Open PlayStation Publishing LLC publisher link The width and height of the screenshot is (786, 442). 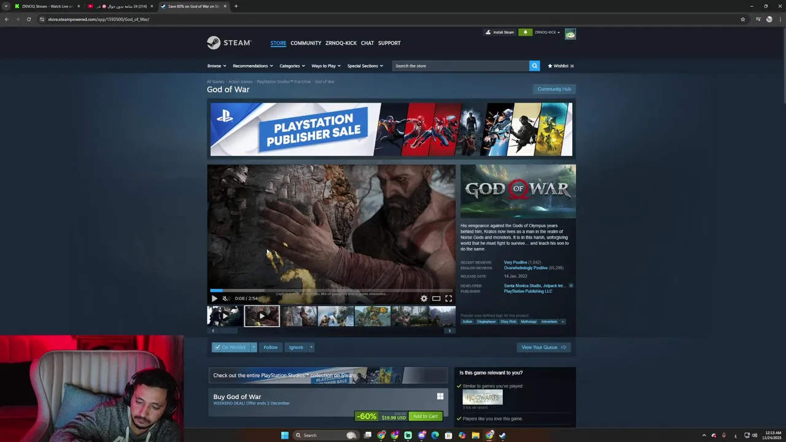pos(528,291)
